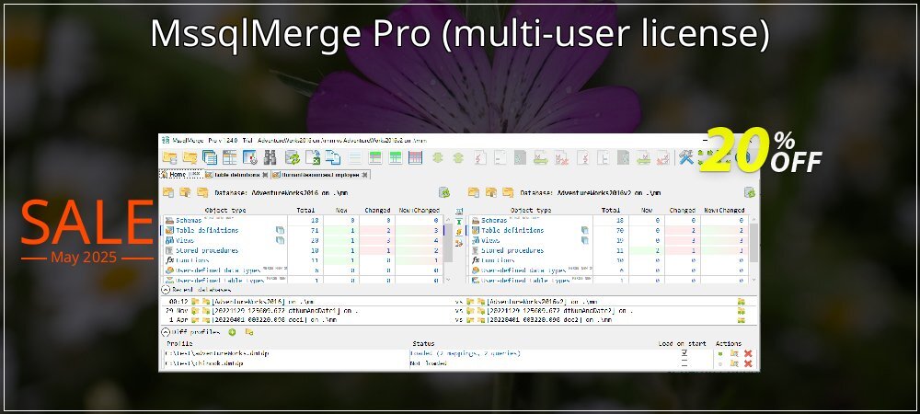Viewport: 920px width, 414px height.
Task: Collapse the Diff profiles section
Action: point(166,332)
